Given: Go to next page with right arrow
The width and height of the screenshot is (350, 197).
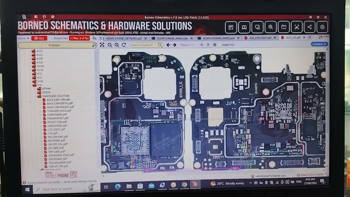Looking at the screenshot, I should point(174,45).
